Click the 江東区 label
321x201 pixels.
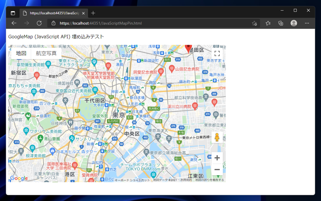[x=196, y=176]
